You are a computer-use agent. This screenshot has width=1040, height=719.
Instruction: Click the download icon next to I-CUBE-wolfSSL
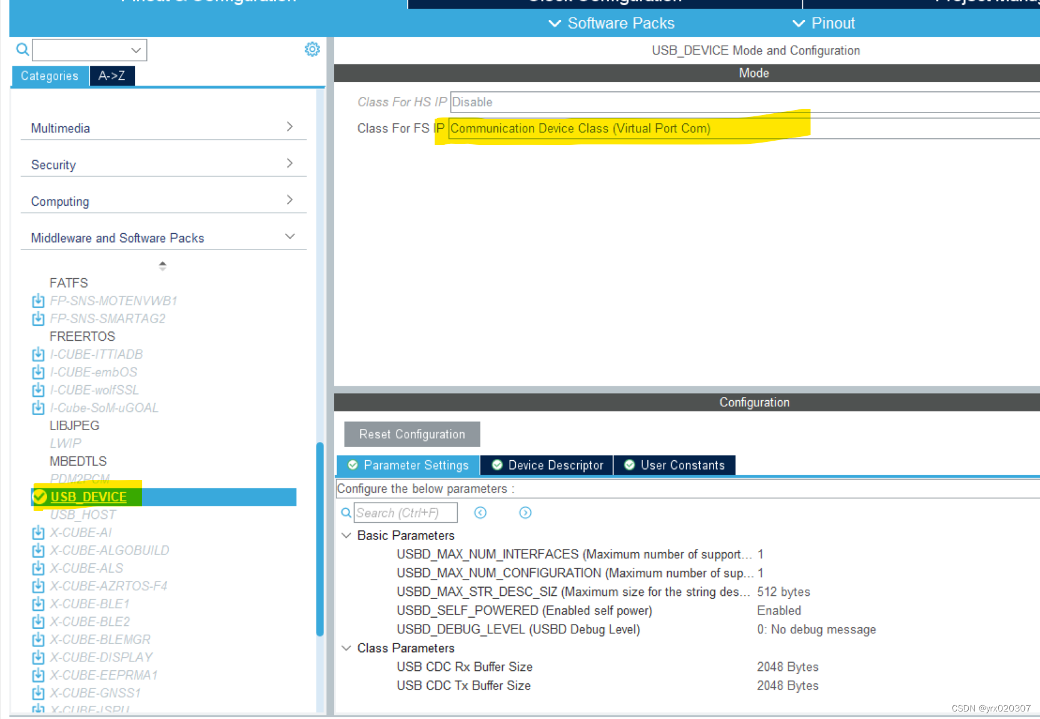click(x=38, y=390)
